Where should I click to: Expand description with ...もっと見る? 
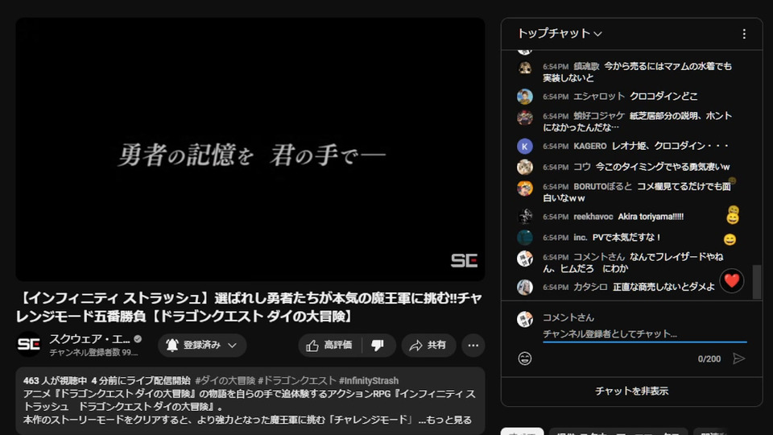coord(444,420)
